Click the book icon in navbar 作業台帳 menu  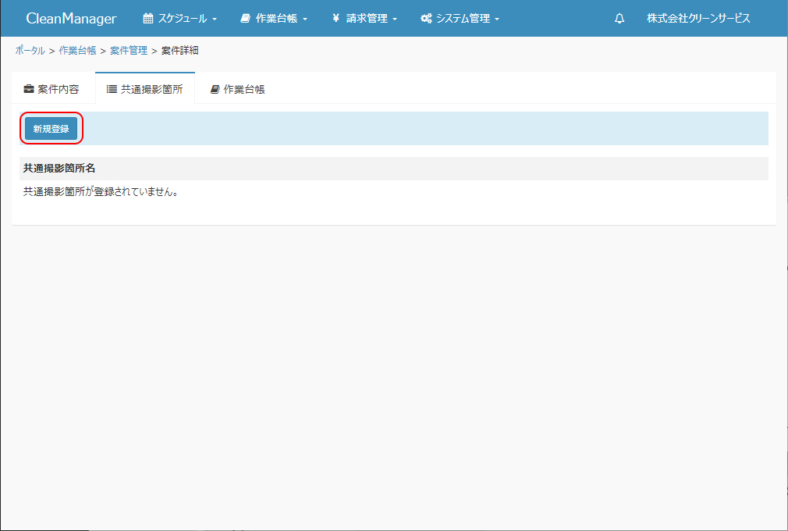245,19
